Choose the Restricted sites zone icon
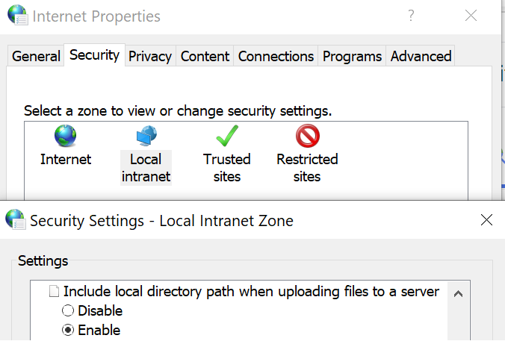Image resolution: width=505 pixels, height=344 pixels. point(307,136)
